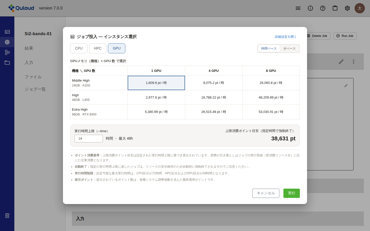The image size is (370, 231).
Task: Open the table view icon in sidebar
Action: (7, 32)
